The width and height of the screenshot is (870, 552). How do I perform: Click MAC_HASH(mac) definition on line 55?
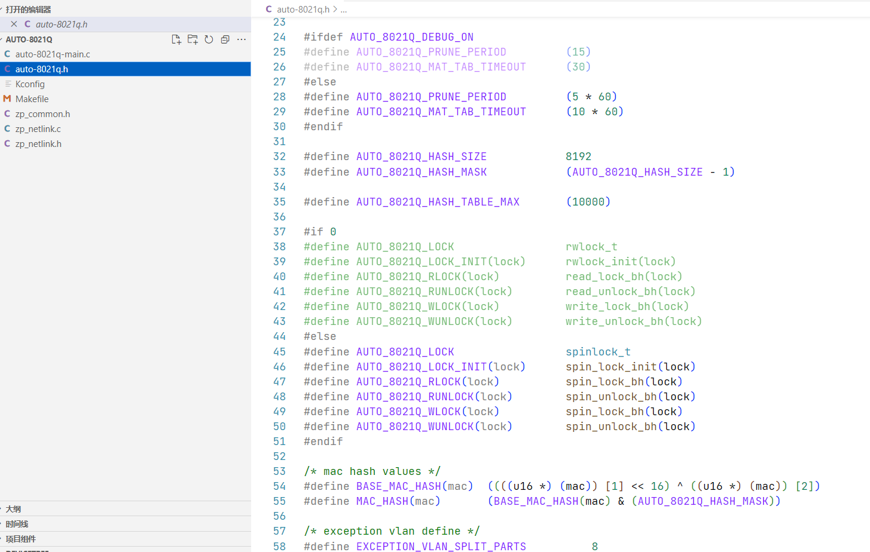[x=399, y=501]
